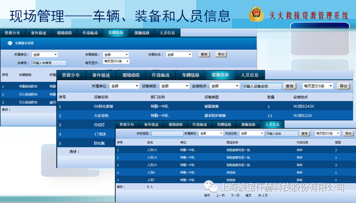
Task: Click 查询 button in vehicle panel
Action: (204, 54)
